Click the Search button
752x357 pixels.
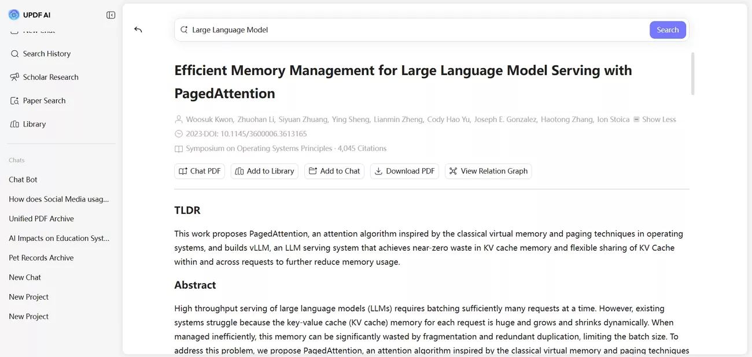tap(668, 30)
